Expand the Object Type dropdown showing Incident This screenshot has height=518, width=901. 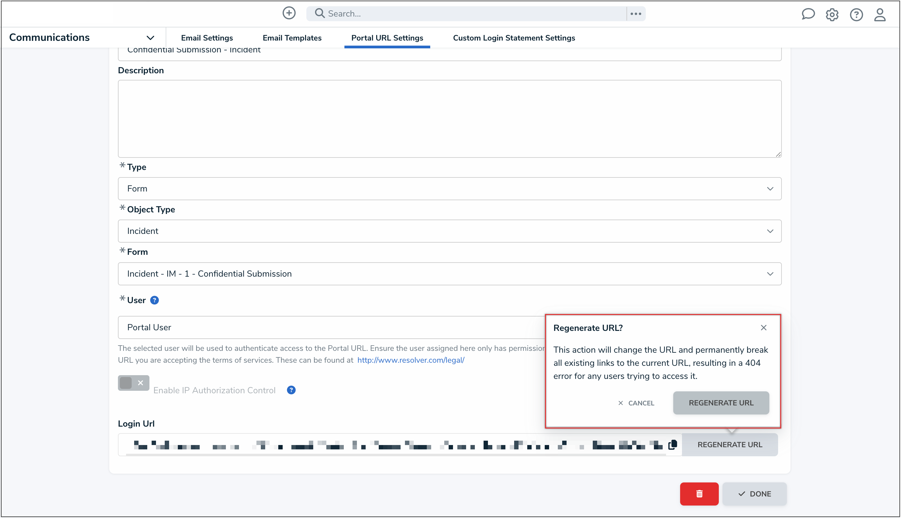tap(450, 231)
